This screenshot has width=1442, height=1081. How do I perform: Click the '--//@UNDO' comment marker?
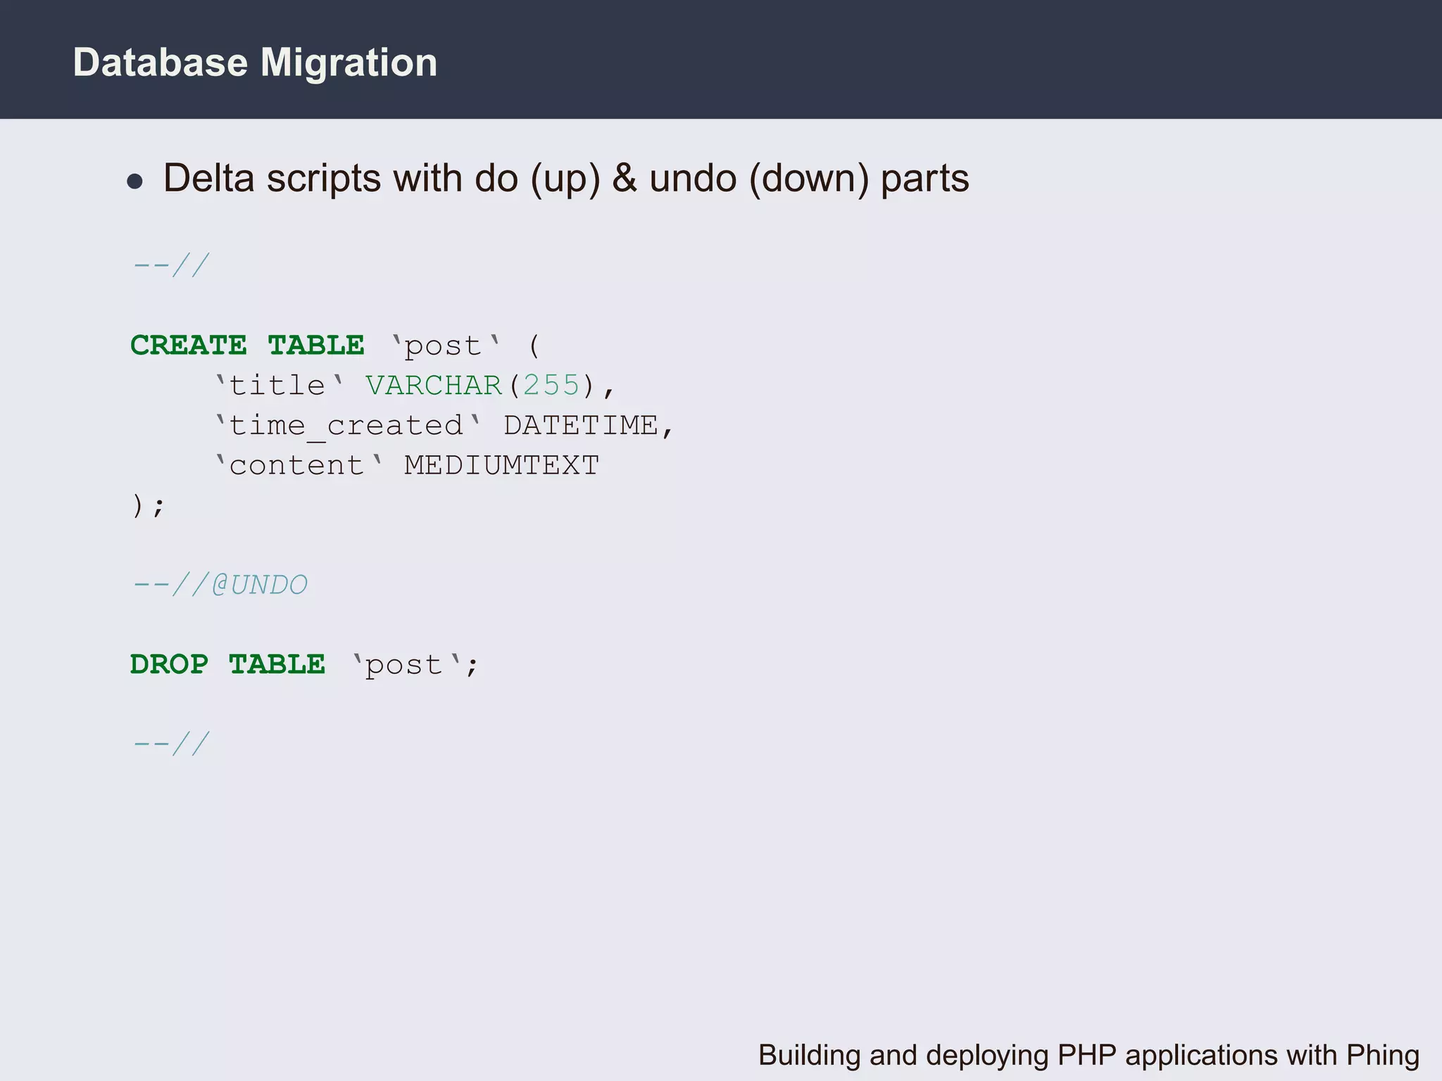click(x=220, y=585)
